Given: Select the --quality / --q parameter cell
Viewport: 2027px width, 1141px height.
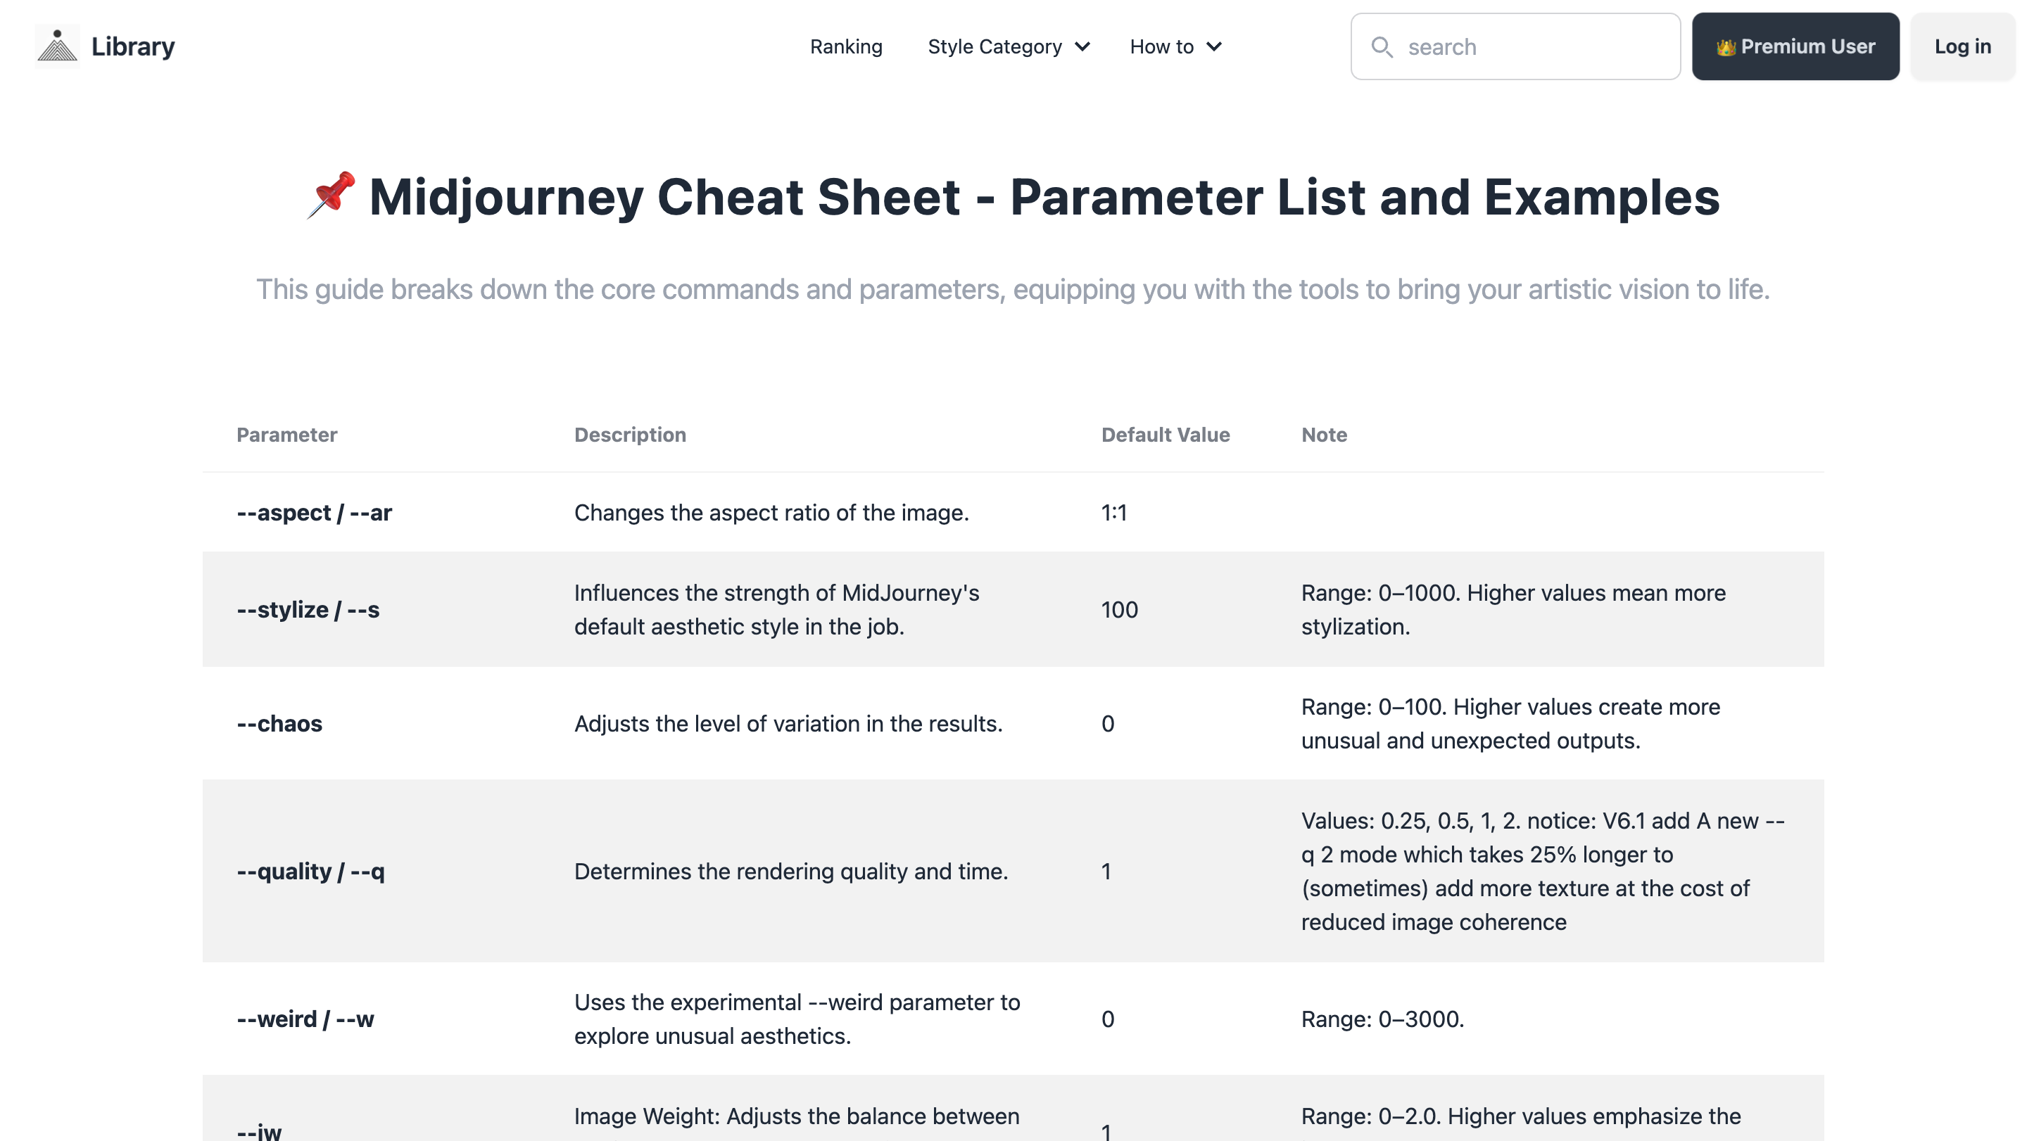Looking at the screenshot, I should point(311,872).
